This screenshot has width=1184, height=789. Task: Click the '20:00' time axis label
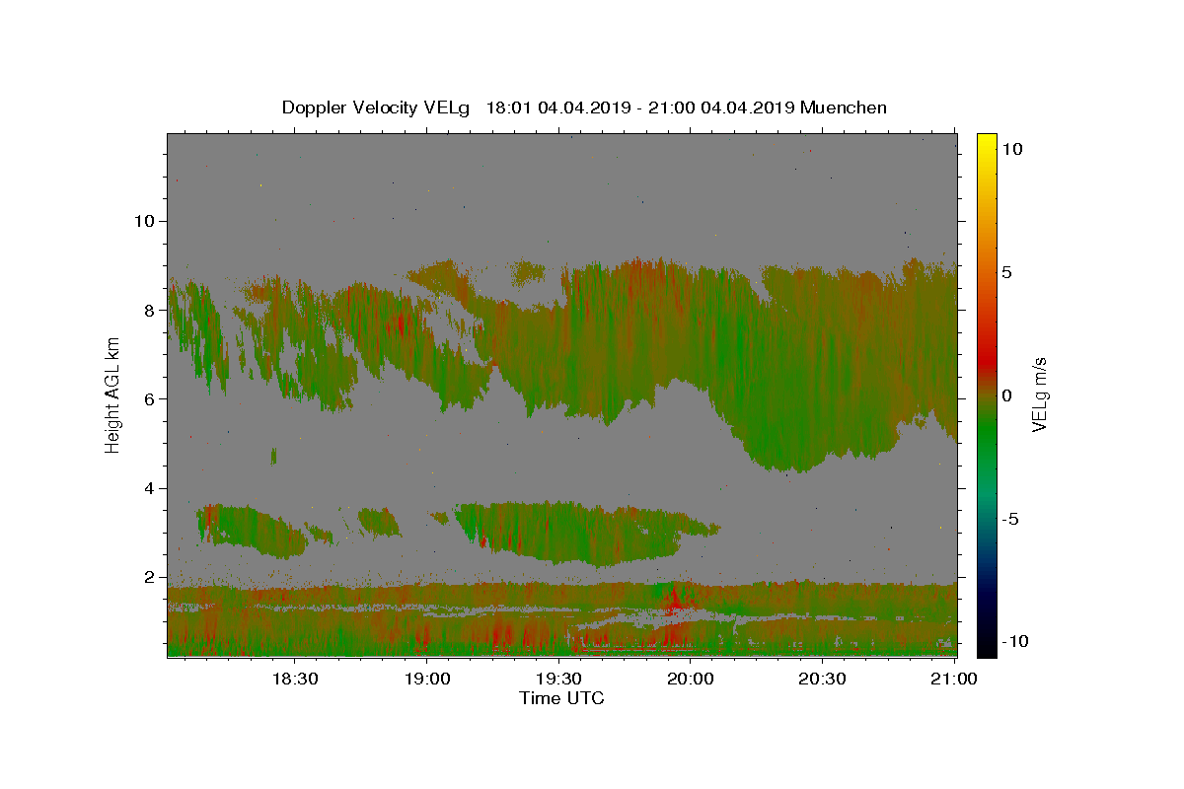691,679
